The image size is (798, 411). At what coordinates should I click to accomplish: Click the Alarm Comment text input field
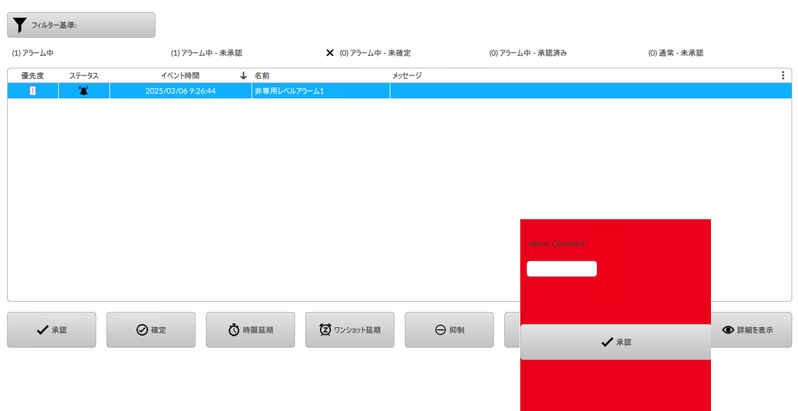click(561, 268)
